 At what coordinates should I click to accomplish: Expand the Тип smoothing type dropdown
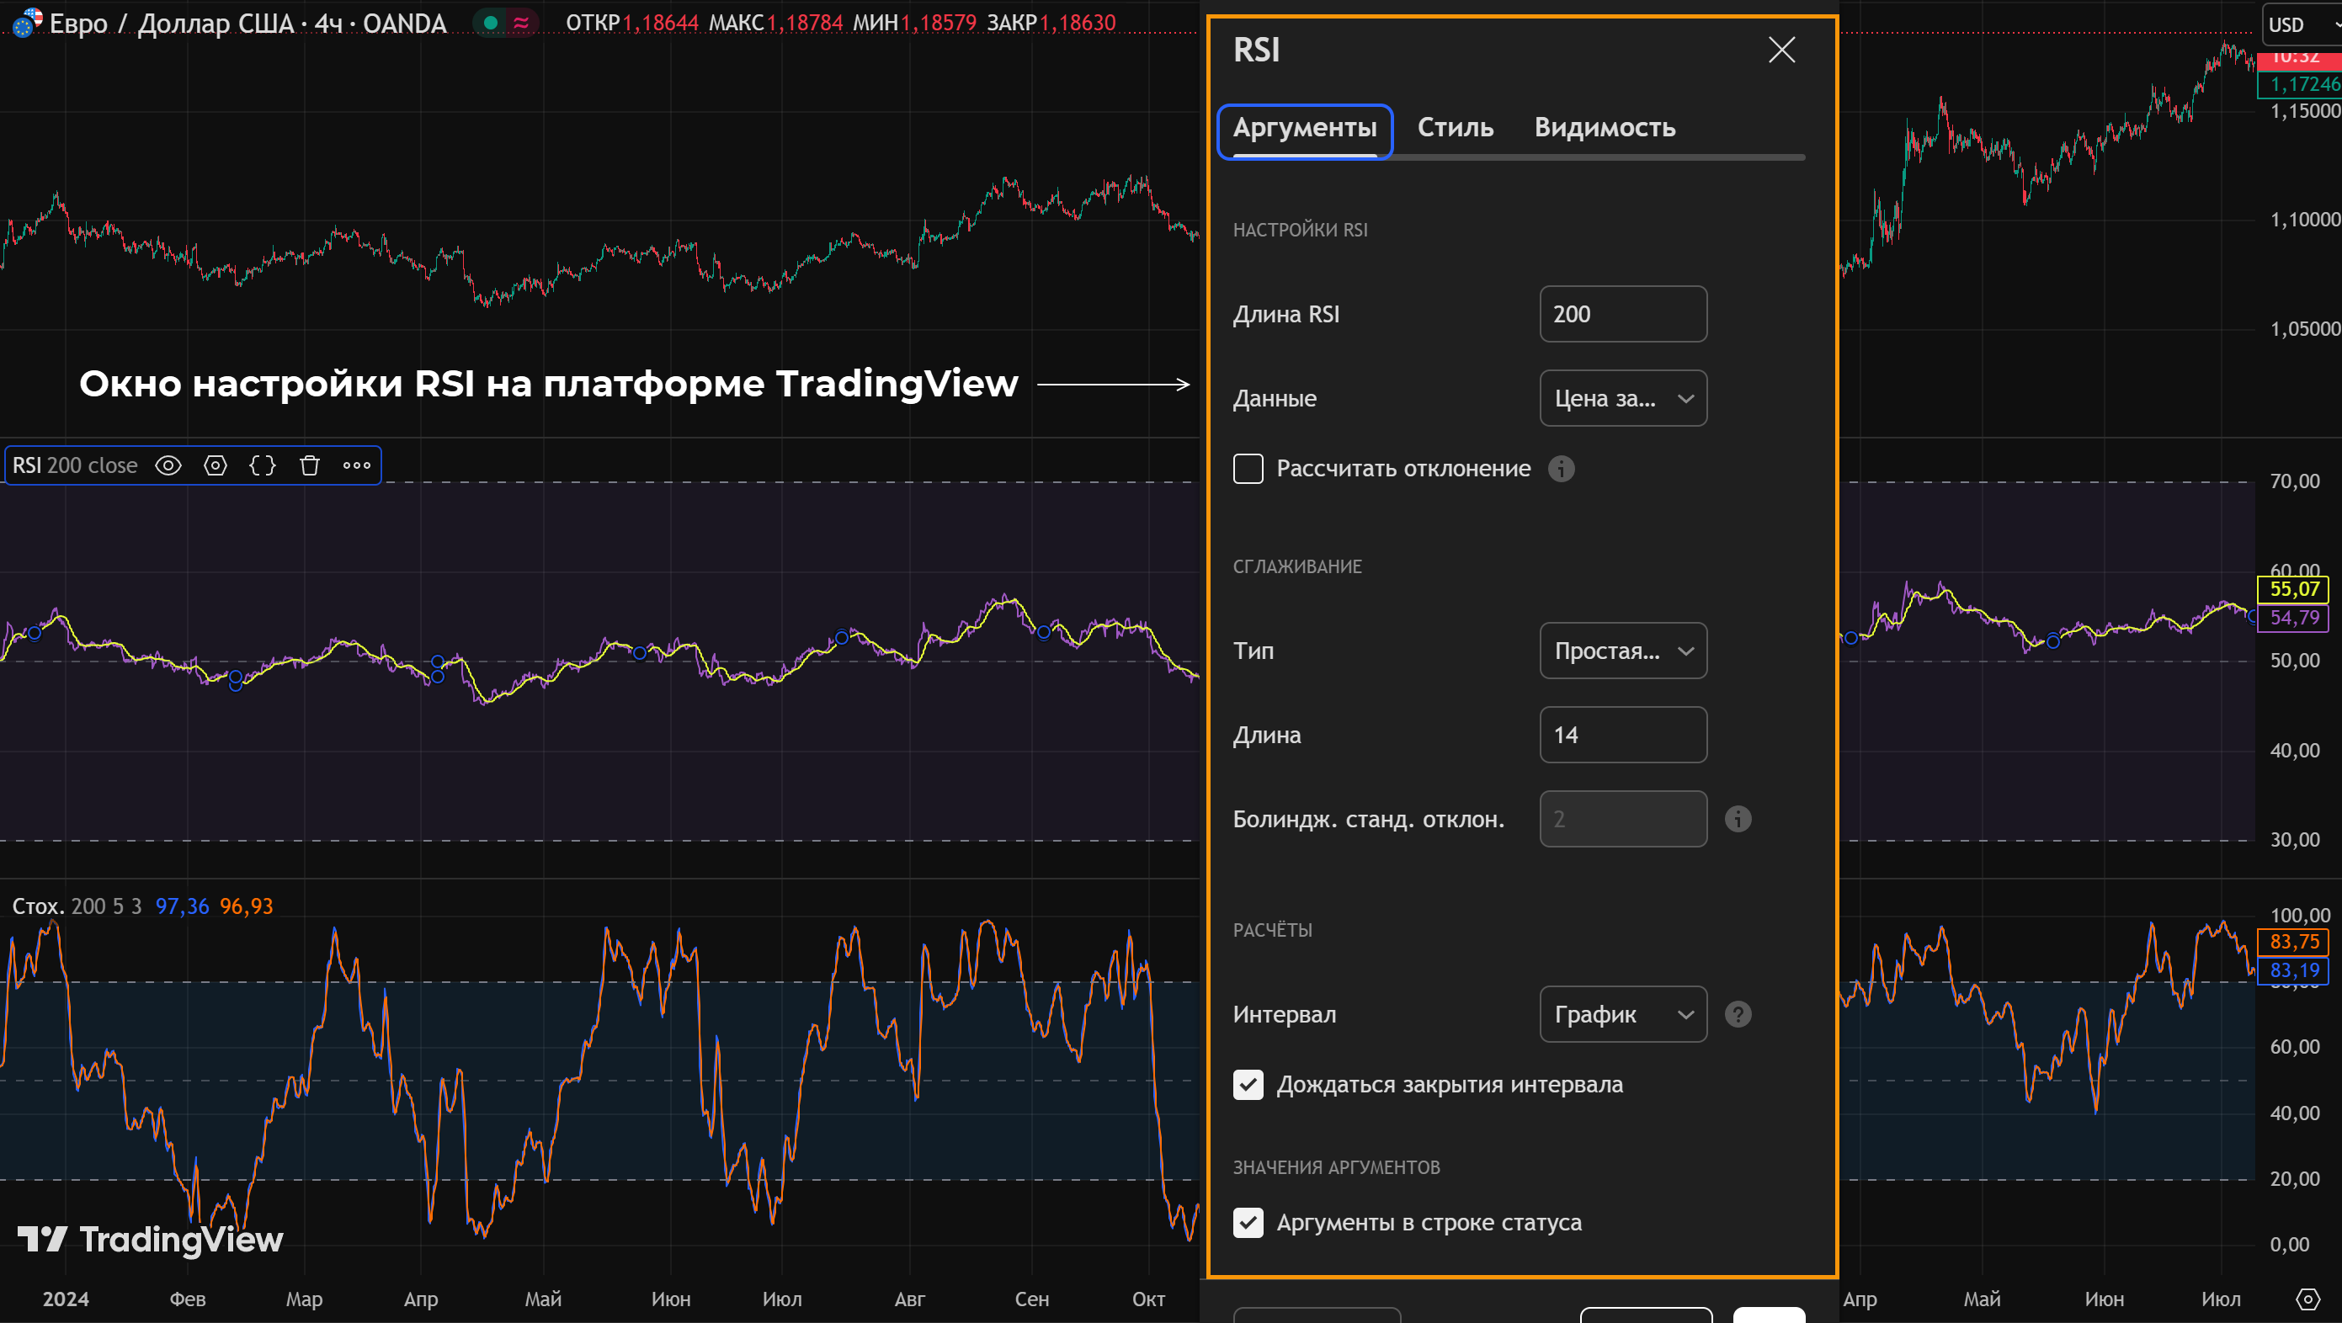(1623, 651)
